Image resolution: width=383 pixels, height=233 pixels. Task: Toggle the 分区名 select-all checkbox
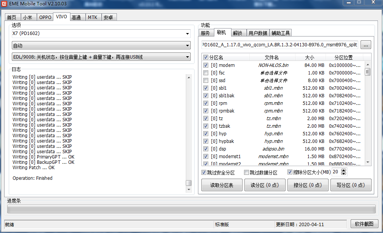click(206, 57)
